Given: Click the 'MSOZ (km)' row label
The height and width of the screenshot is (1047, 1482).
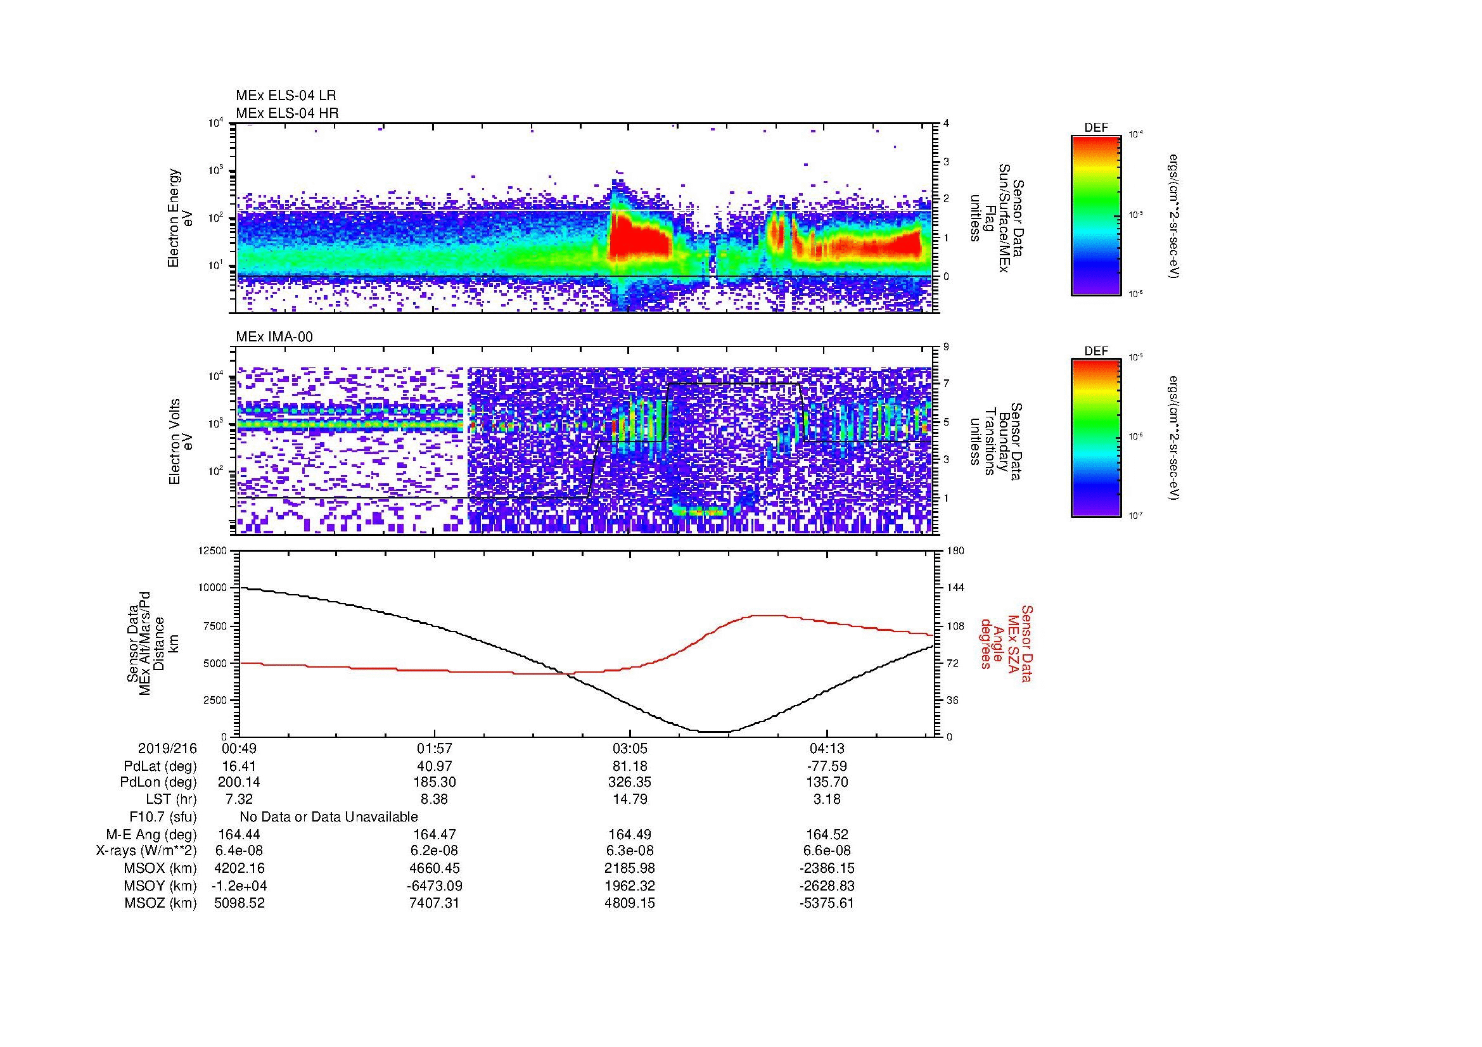Looking at the screenshot, I should tap(160, 903).
